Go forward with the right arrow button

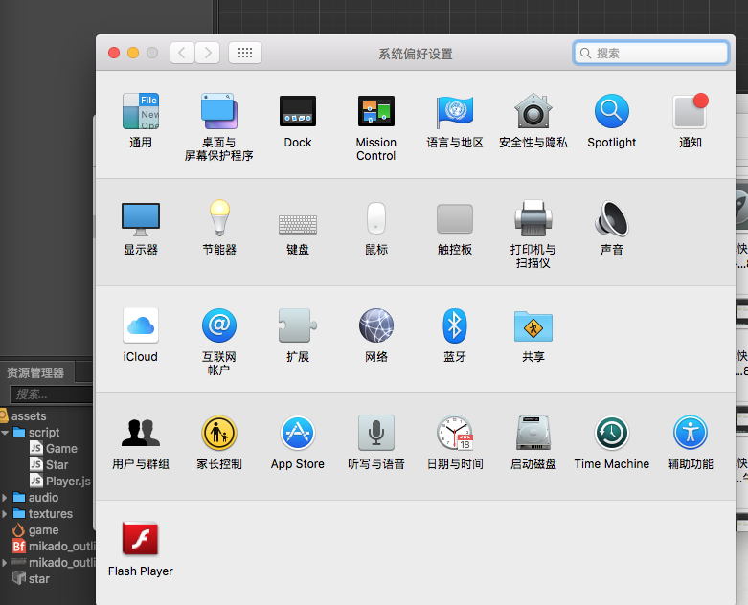[208, 53]
